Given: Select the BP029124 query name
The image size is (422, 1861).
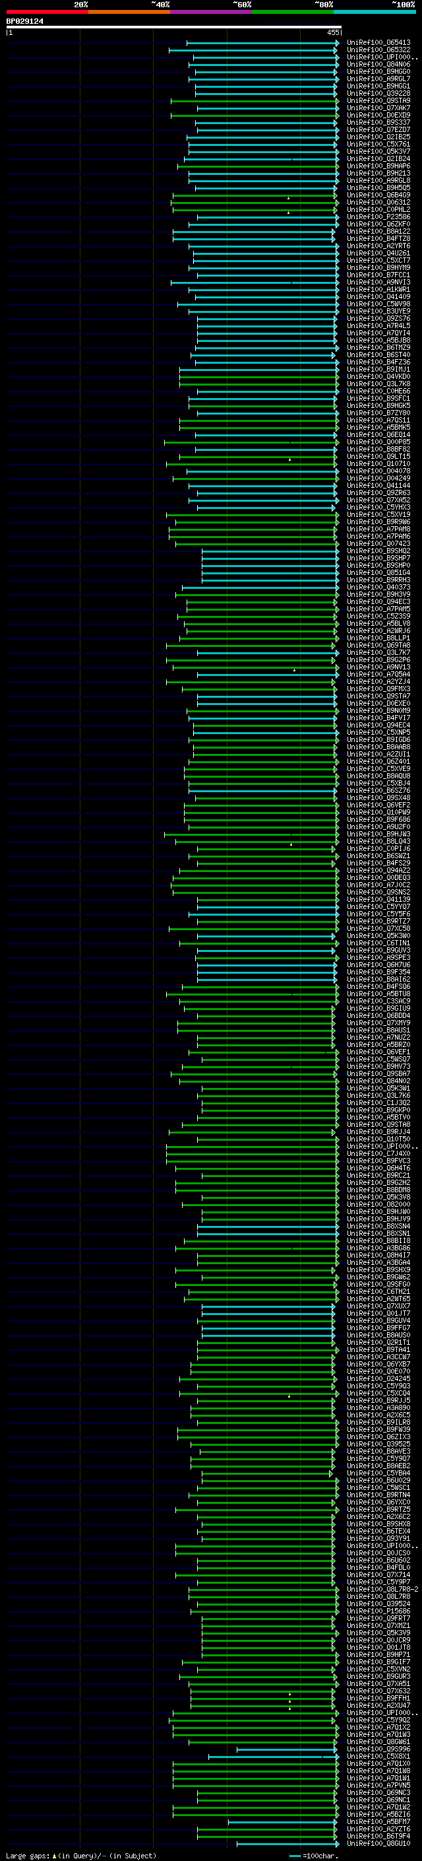Looking at the screenshot, I should click(x=24, y=21).
